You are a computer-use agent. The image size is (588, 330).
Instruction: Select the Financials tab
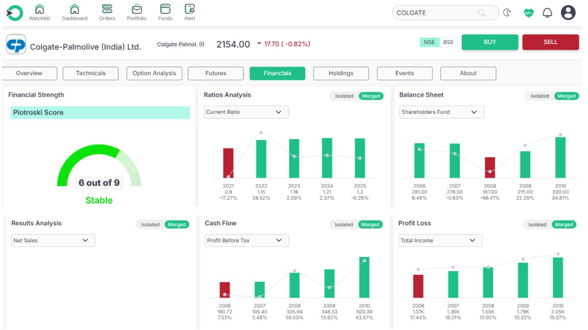(x=278, y=73)
